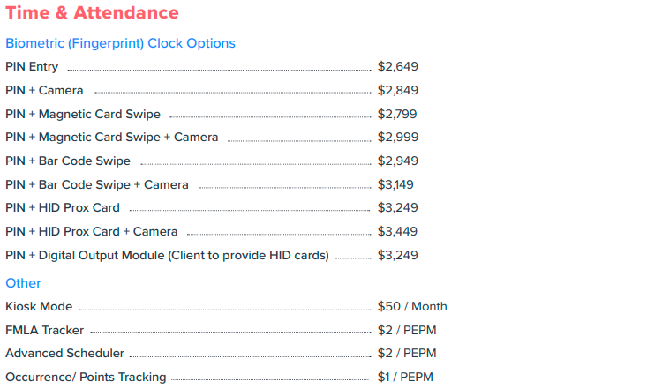Image resolution: width=647 pixels, height=389 pixels.
Task: Click the $3,449 price value
Action: pos(397,231)
